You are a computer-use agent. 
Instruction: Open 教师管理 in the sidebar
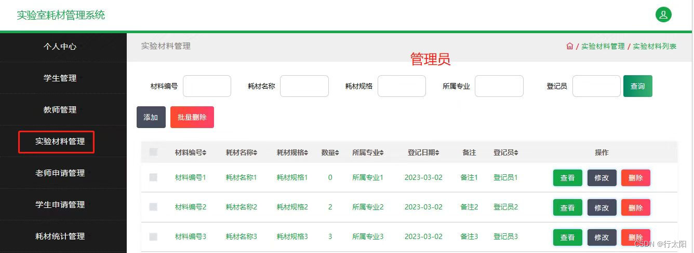60,109
